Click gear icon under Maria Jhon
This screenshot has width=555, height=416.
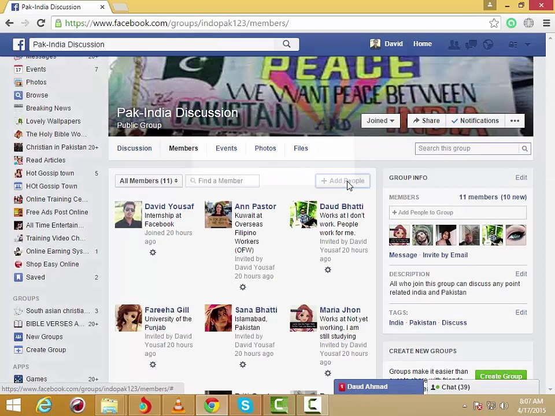pyautogui.click(x=328, y=373)
